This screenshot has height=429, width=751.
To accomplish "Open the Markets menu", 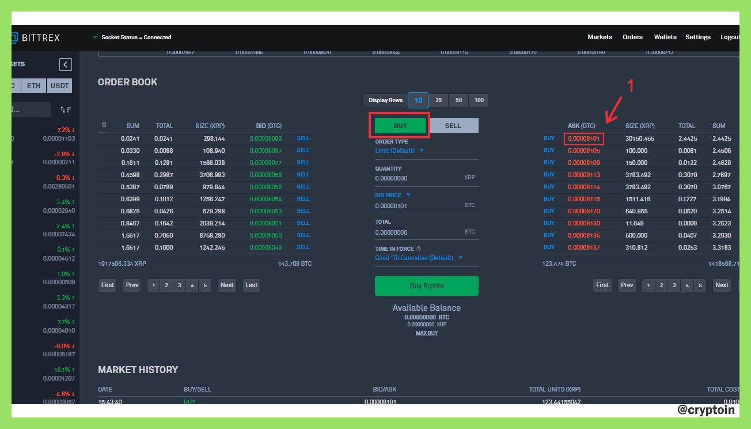I will [600, 37].
